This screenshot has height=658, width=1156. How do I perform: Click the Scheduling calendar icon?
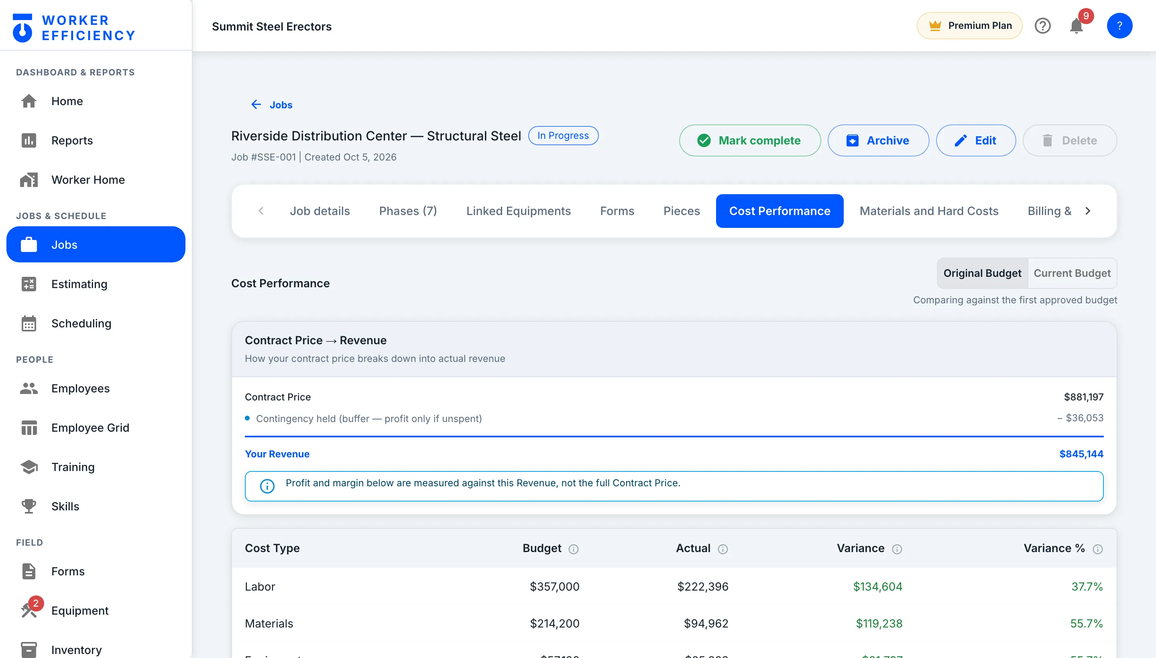click(28, 323)
